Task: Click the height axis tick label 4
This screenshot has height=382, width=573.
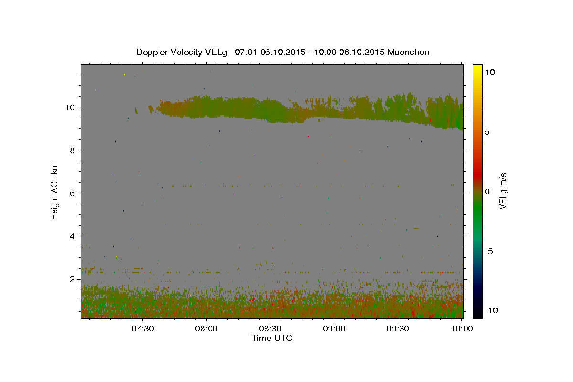Action: pyautogui.click(x=74, y=236)
